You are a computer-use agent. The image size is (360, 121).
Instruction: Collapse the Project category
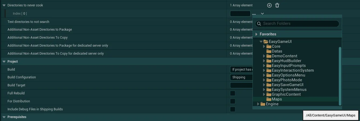click(x=4, y=62)
